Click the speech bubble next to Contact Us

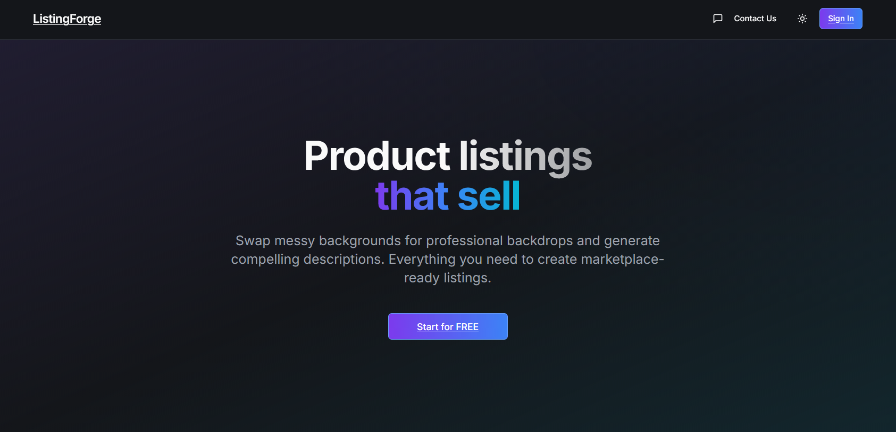(717, 18)
